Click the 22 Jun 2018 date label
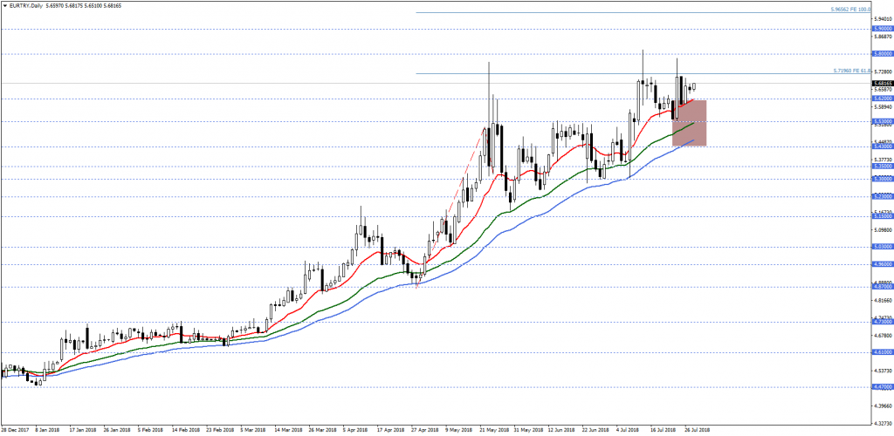 [x=597, y=430]
